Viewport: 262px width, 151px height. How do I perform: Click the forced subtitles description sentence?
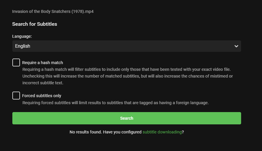click(x=116, y=103)
